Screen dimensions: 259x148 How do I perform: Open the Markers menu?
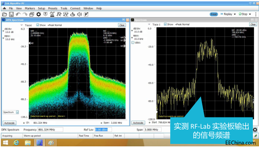[x=30, y=8]
